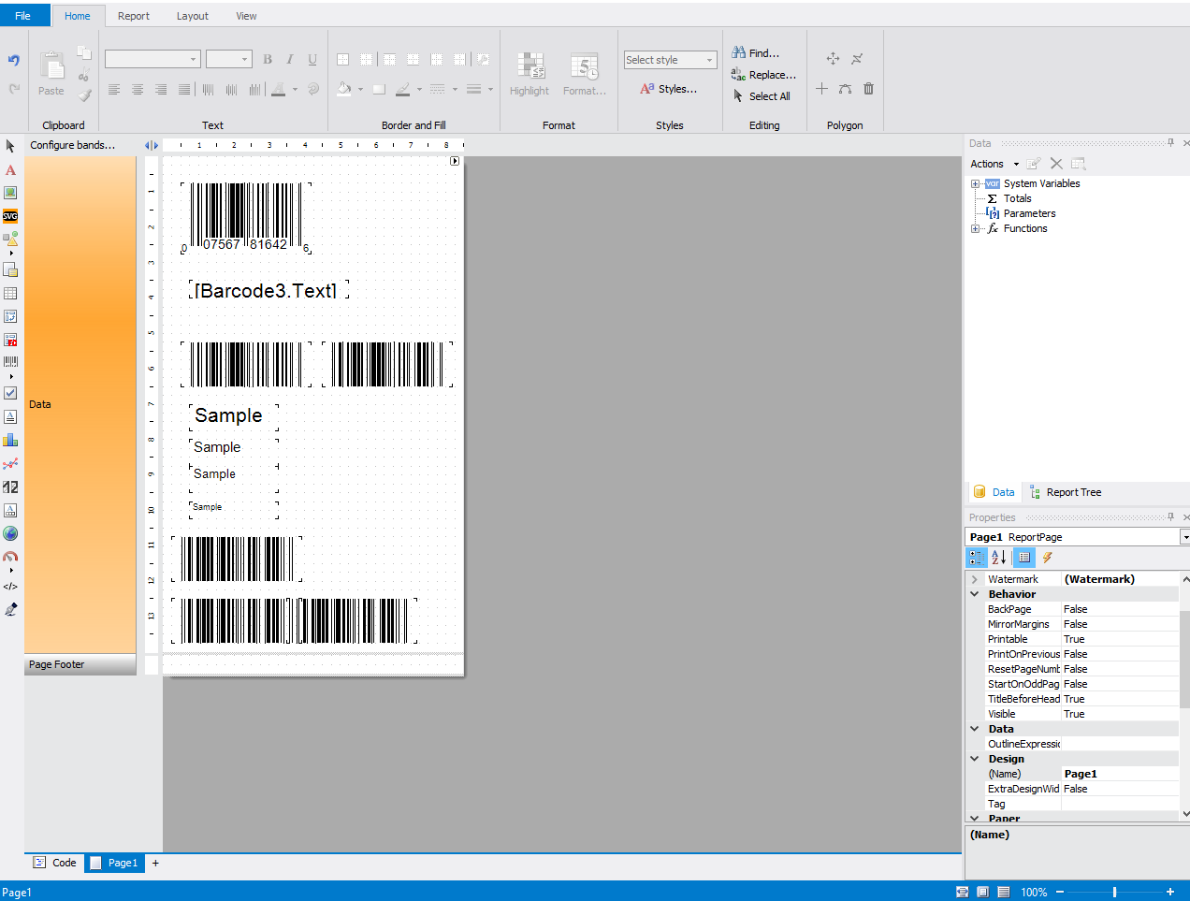The image size is (1190, 901).
Task: Pick the SVG object tool
Action: pyautogui.click(x=10, y=216)
